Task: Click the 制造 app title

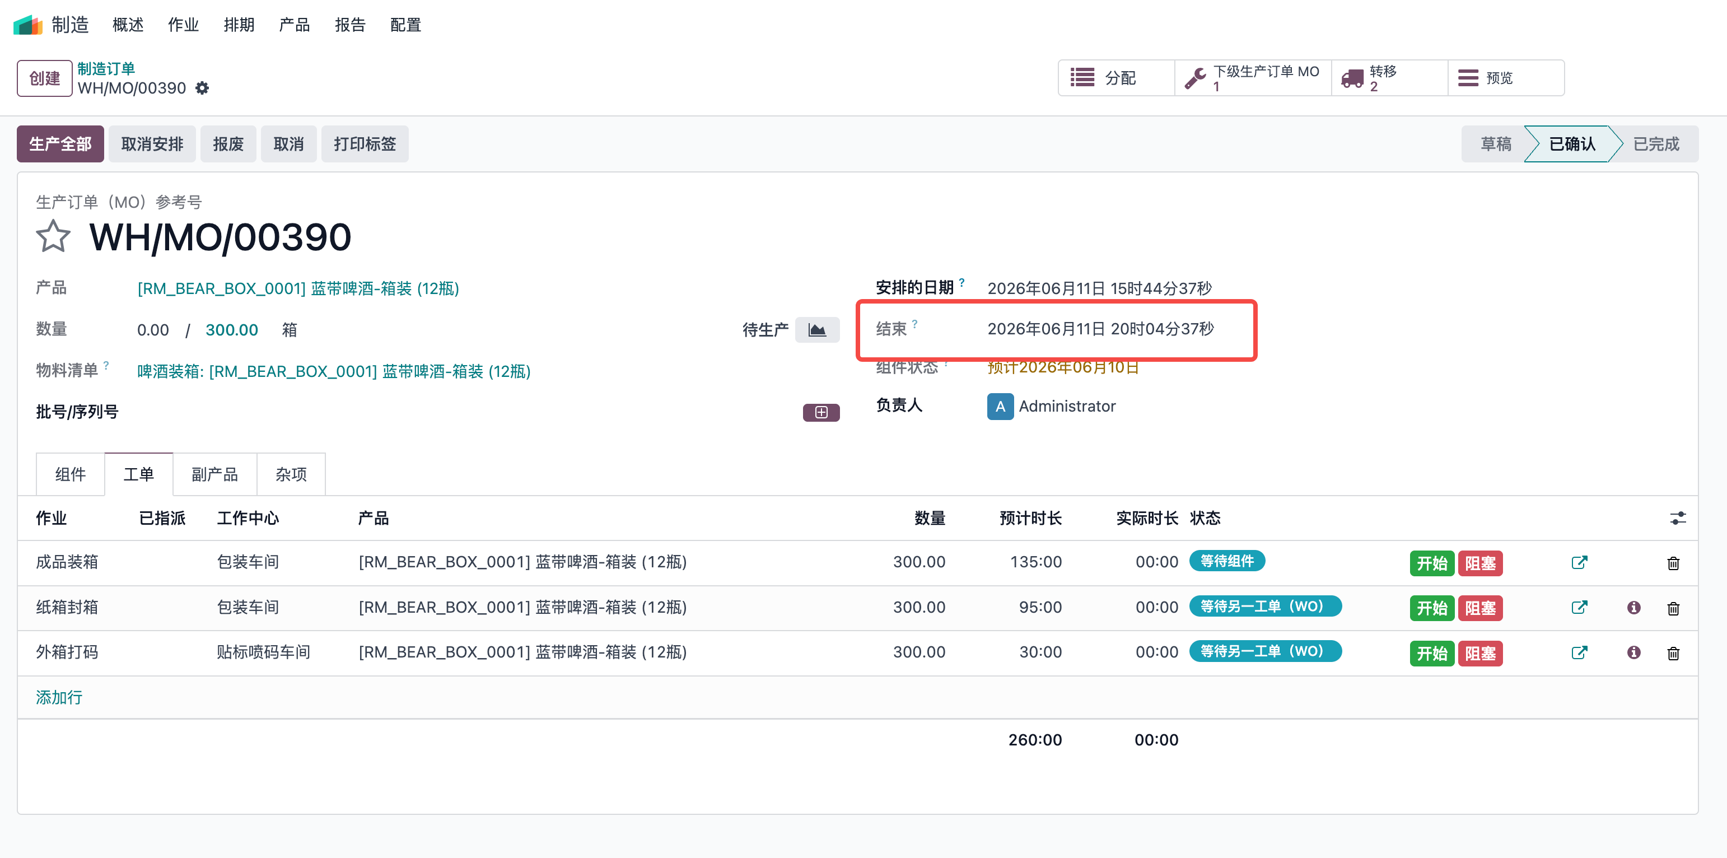Action: coord(71,25)
